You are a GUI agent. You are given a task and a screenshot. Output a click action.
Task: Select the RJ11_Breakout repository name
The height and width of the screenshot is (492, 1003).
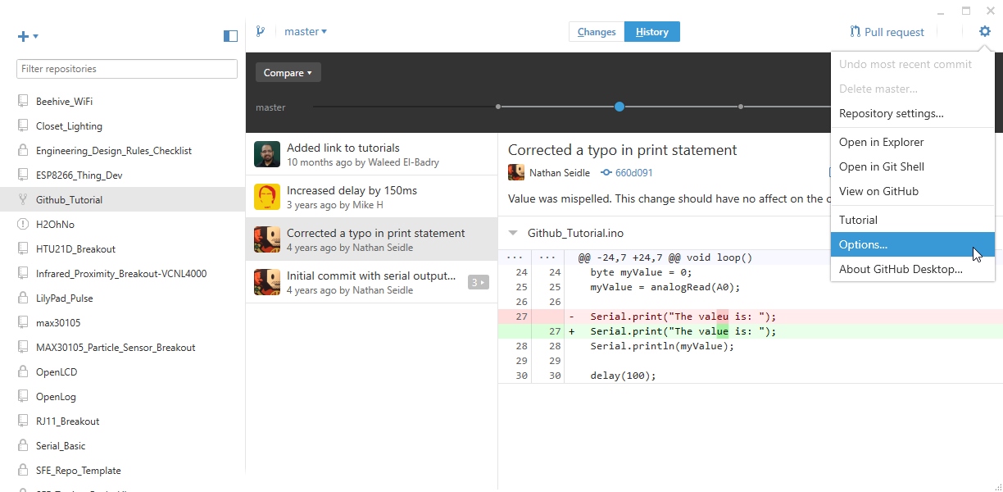click(67, 421)
